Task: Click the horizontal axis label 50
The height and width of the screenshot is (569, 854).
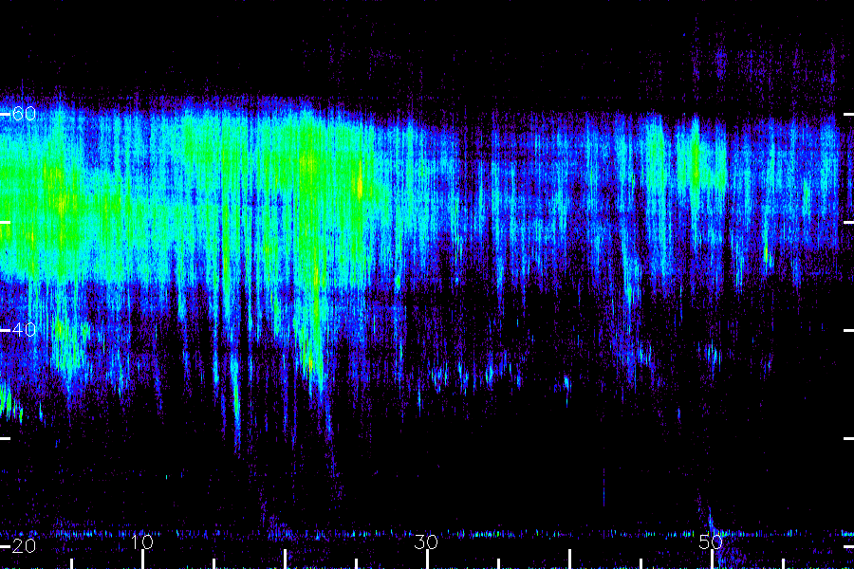Action: (711, 541)
